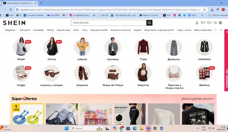
Task: Expand the pink CONSIGUE -20% side panel
Action: coord(226,60)
